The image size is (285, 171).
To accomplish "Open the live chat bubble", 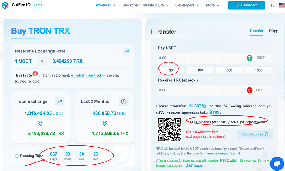I will point(277,164).
